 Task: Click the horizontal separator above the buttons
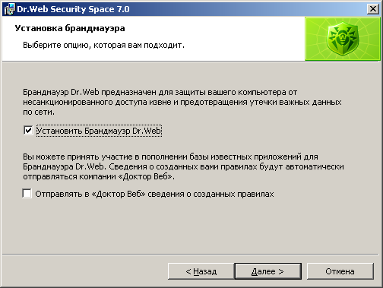(191, 254)
